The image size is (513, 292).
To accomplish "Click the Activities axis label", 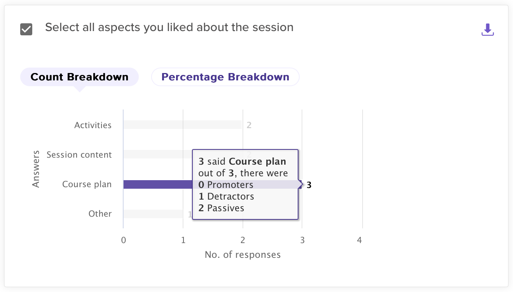I will click(93, 125).
